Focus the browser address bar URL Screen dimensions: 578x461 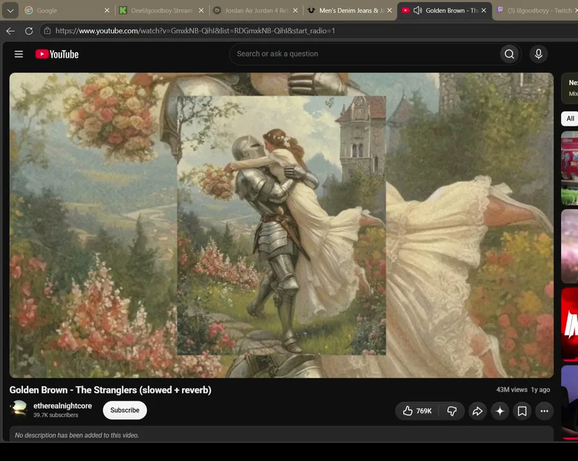click(x=195, y=31)
